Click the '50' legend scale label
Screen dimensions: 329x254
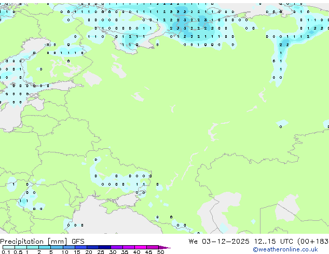coord(161,252)
